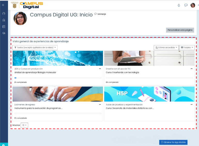199x146 pixels.
Task: Click the UDA y Cursos en producción category
Action: pyautogui.click(x=28, y=69)
